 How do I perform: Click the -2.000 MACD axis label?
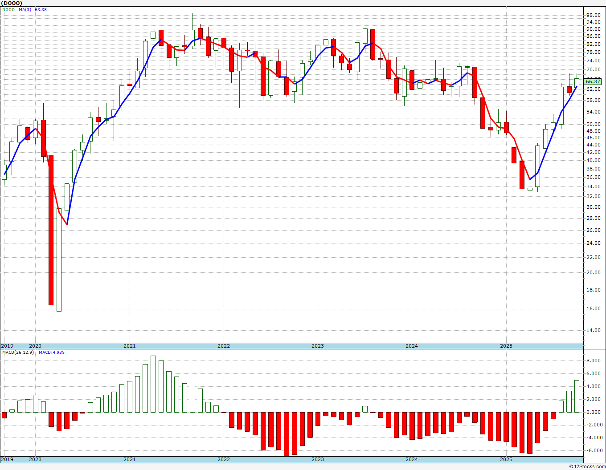click(x=594, y=425)
